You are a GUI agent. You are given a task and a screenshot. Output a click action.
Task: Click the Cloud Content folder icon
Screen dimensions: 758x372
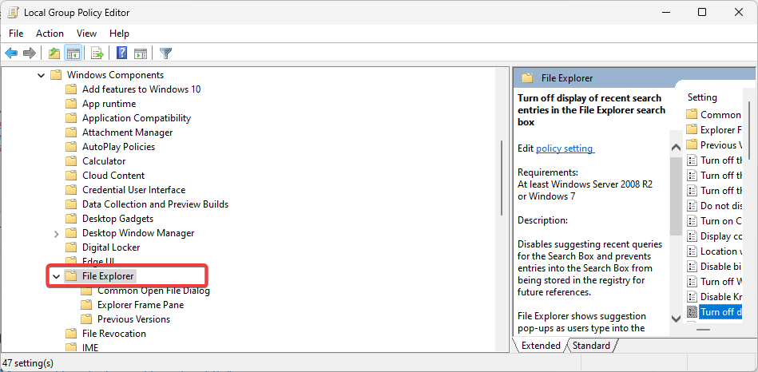click(x=71, y=176)
